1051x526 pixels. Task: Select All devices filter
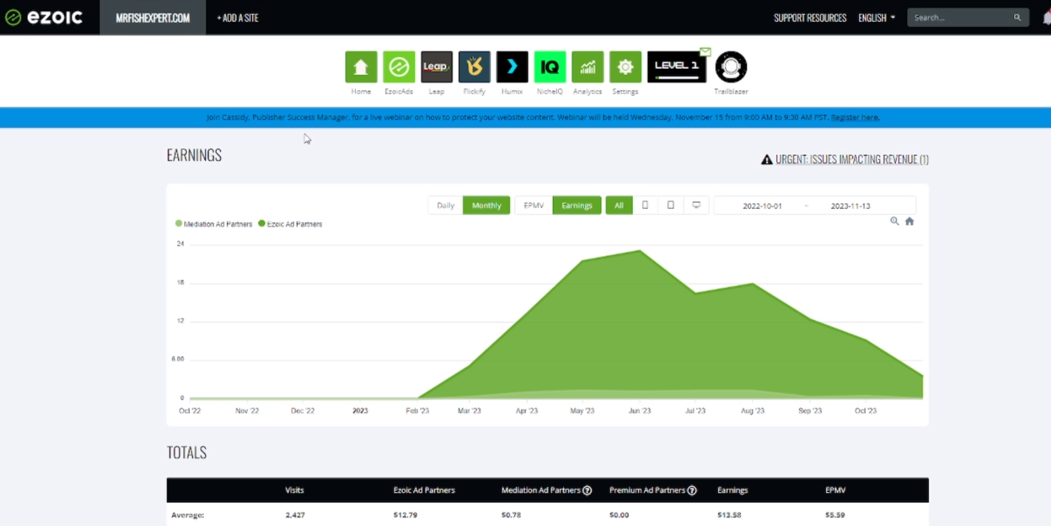pos(619,205)
